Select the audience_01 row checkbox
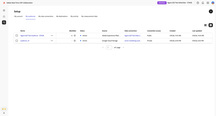Screen dimensions: 216x116 click(x=17, y=41)
